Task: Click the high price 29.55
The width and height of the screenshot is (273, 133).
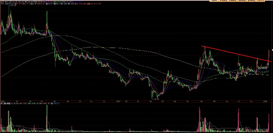Action: click(x=26, y=4)
